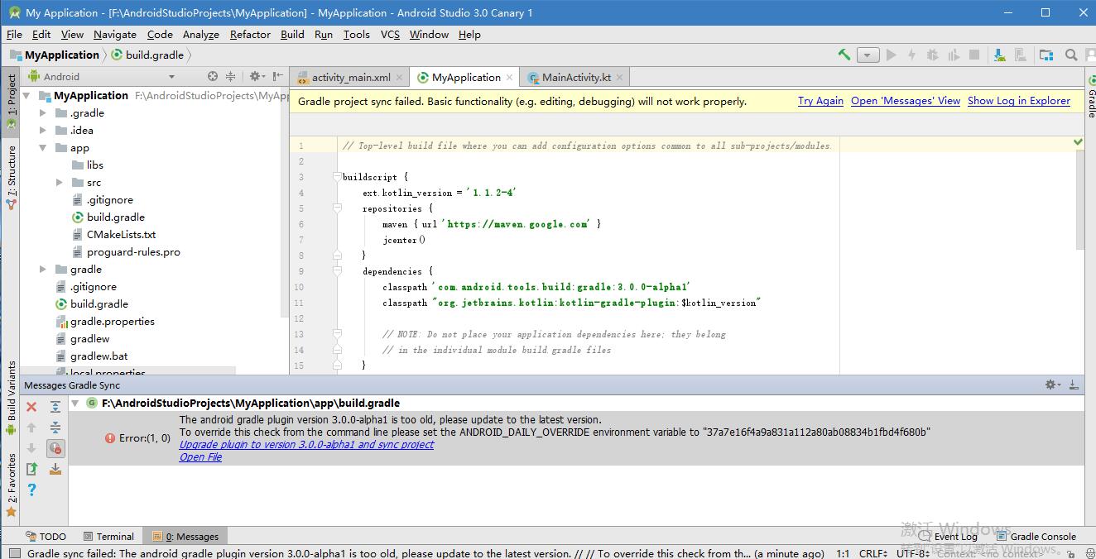
Task: Expand the .gradle folder
Action: click(43, 113)
